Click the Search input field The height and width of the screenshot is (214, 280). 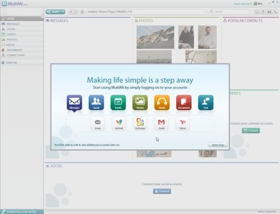[230, 12]
